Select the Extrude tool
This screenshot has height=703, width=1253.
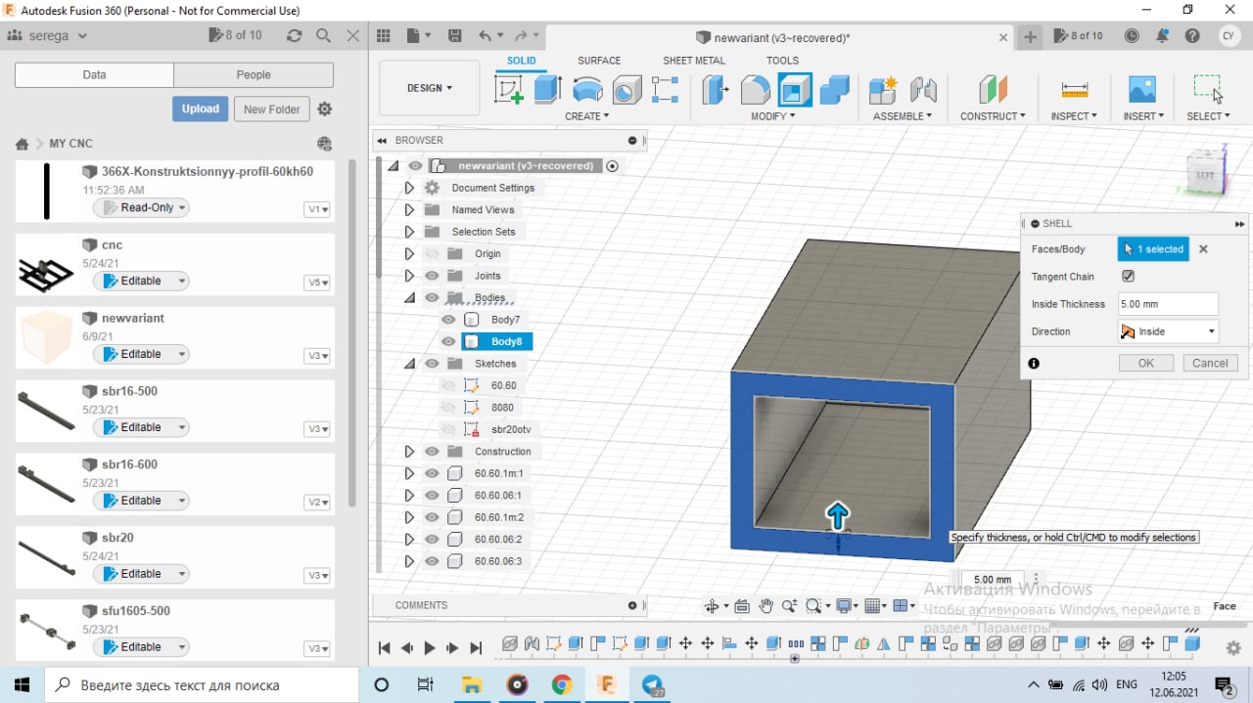[x=547, y=90]
